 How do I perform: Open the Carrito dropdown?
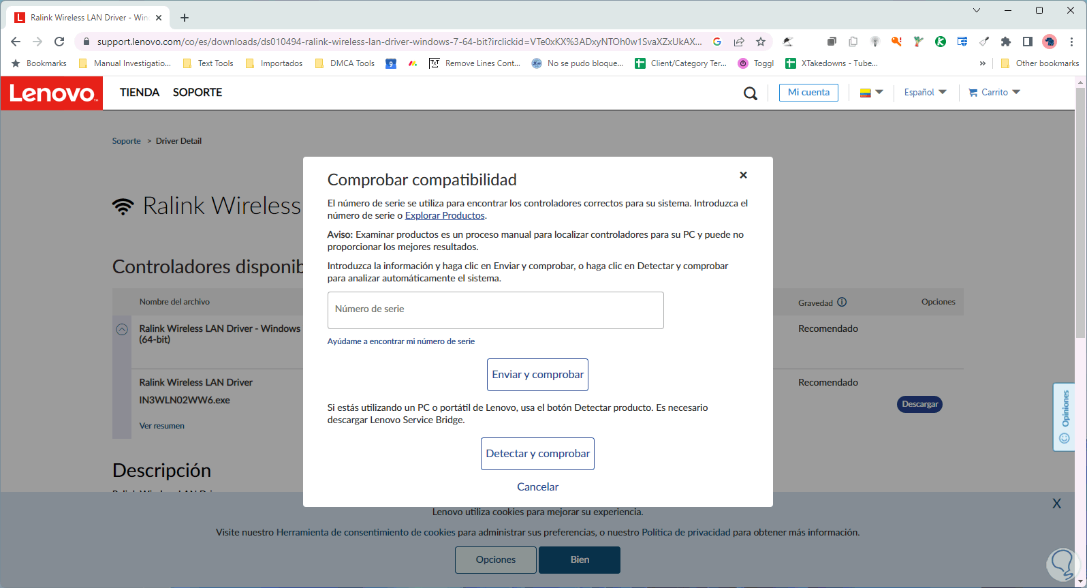click(994, 93)
